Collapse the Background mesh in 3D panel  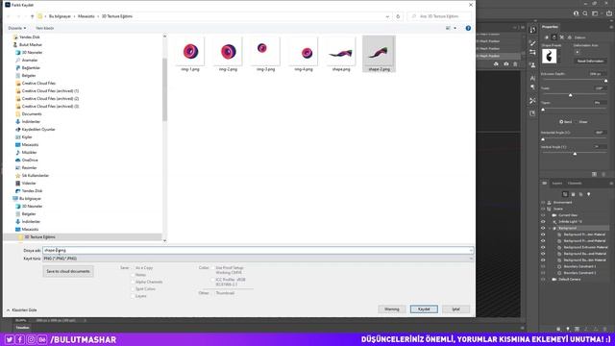pyautogui.click(x=549, y=228)
